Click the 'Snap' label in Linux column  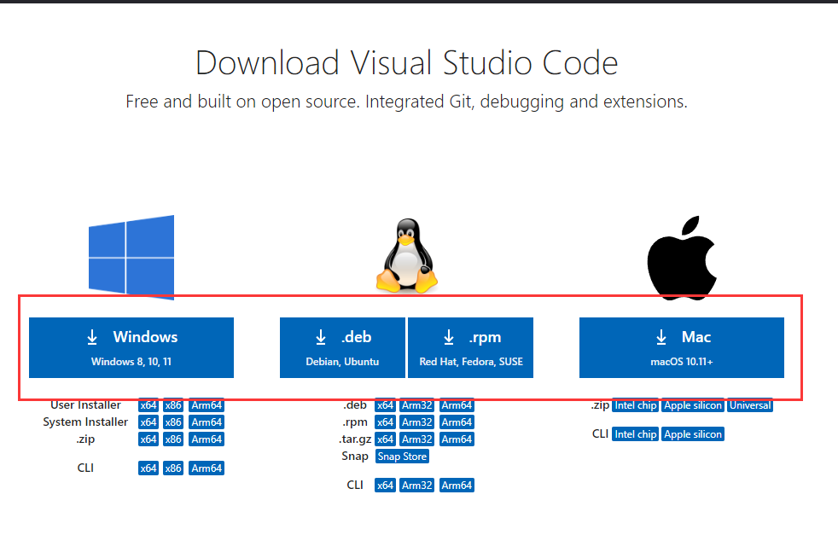coord(355,457)
